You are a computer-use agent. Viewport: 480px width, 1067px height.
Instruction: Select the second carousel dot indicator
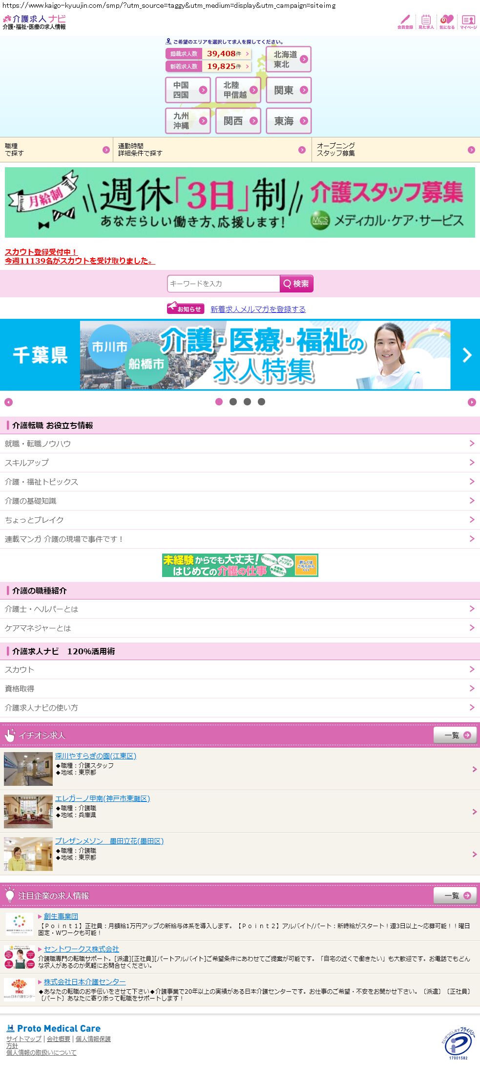(x=233, y=402)
